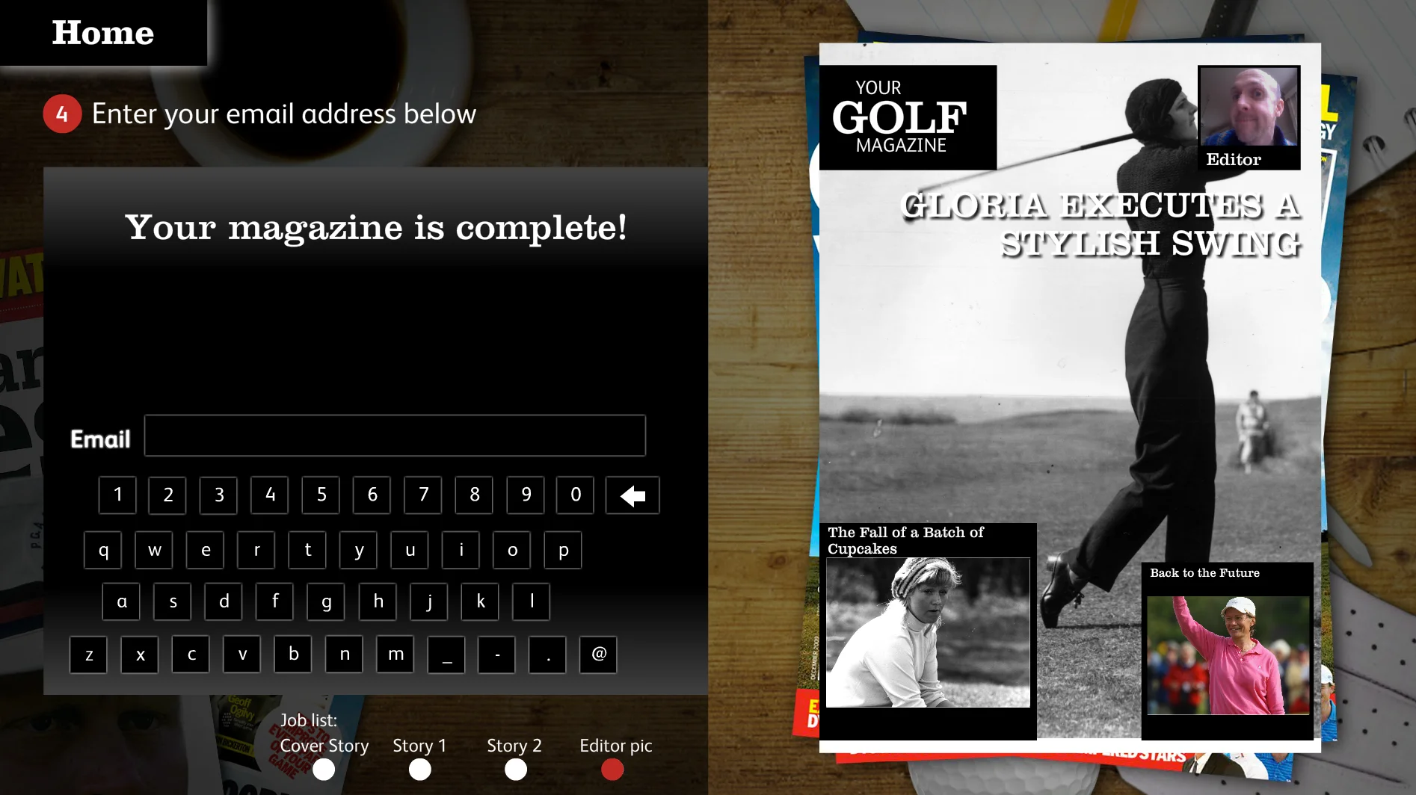Tap the letter v key
Screen dimensions: 1416x795
pos(241,655)
